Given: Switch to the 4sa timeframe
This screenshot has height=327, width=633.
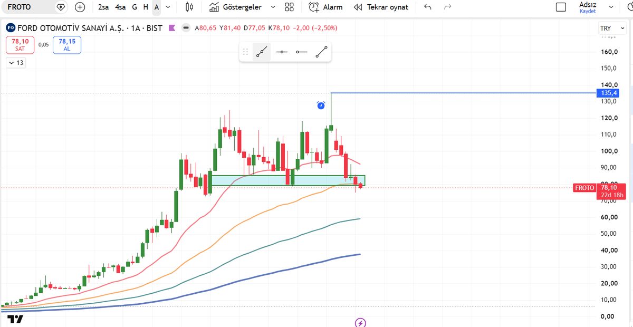Looking at the screenshot, I should [x=120, y=7].
